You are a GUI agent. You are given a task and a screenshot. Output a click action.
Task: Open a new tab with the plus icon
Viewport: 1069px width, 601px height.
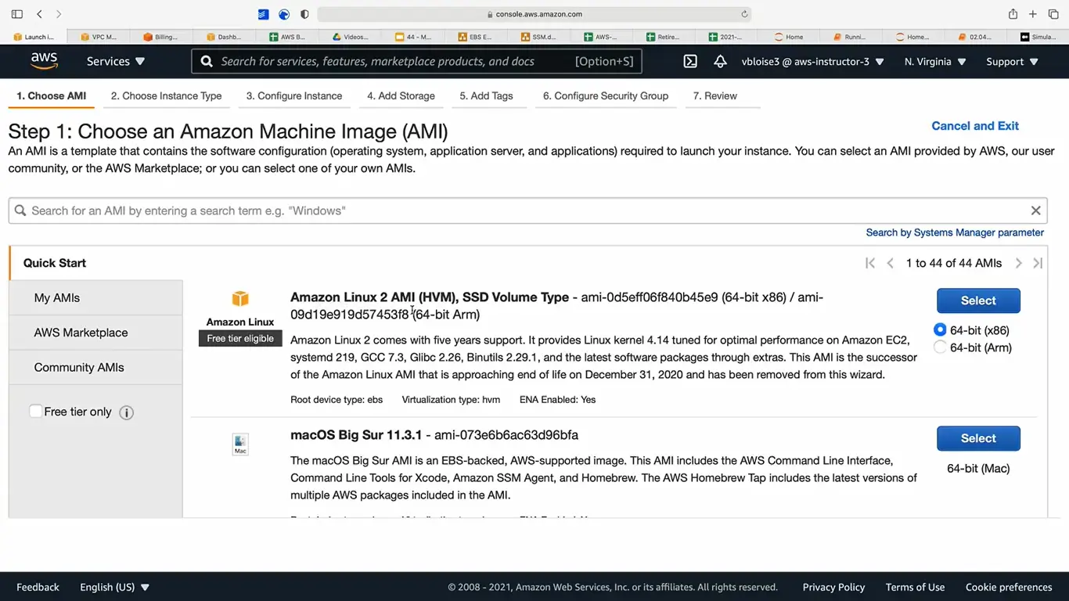pyautogui.click(x=1033, y=14)
